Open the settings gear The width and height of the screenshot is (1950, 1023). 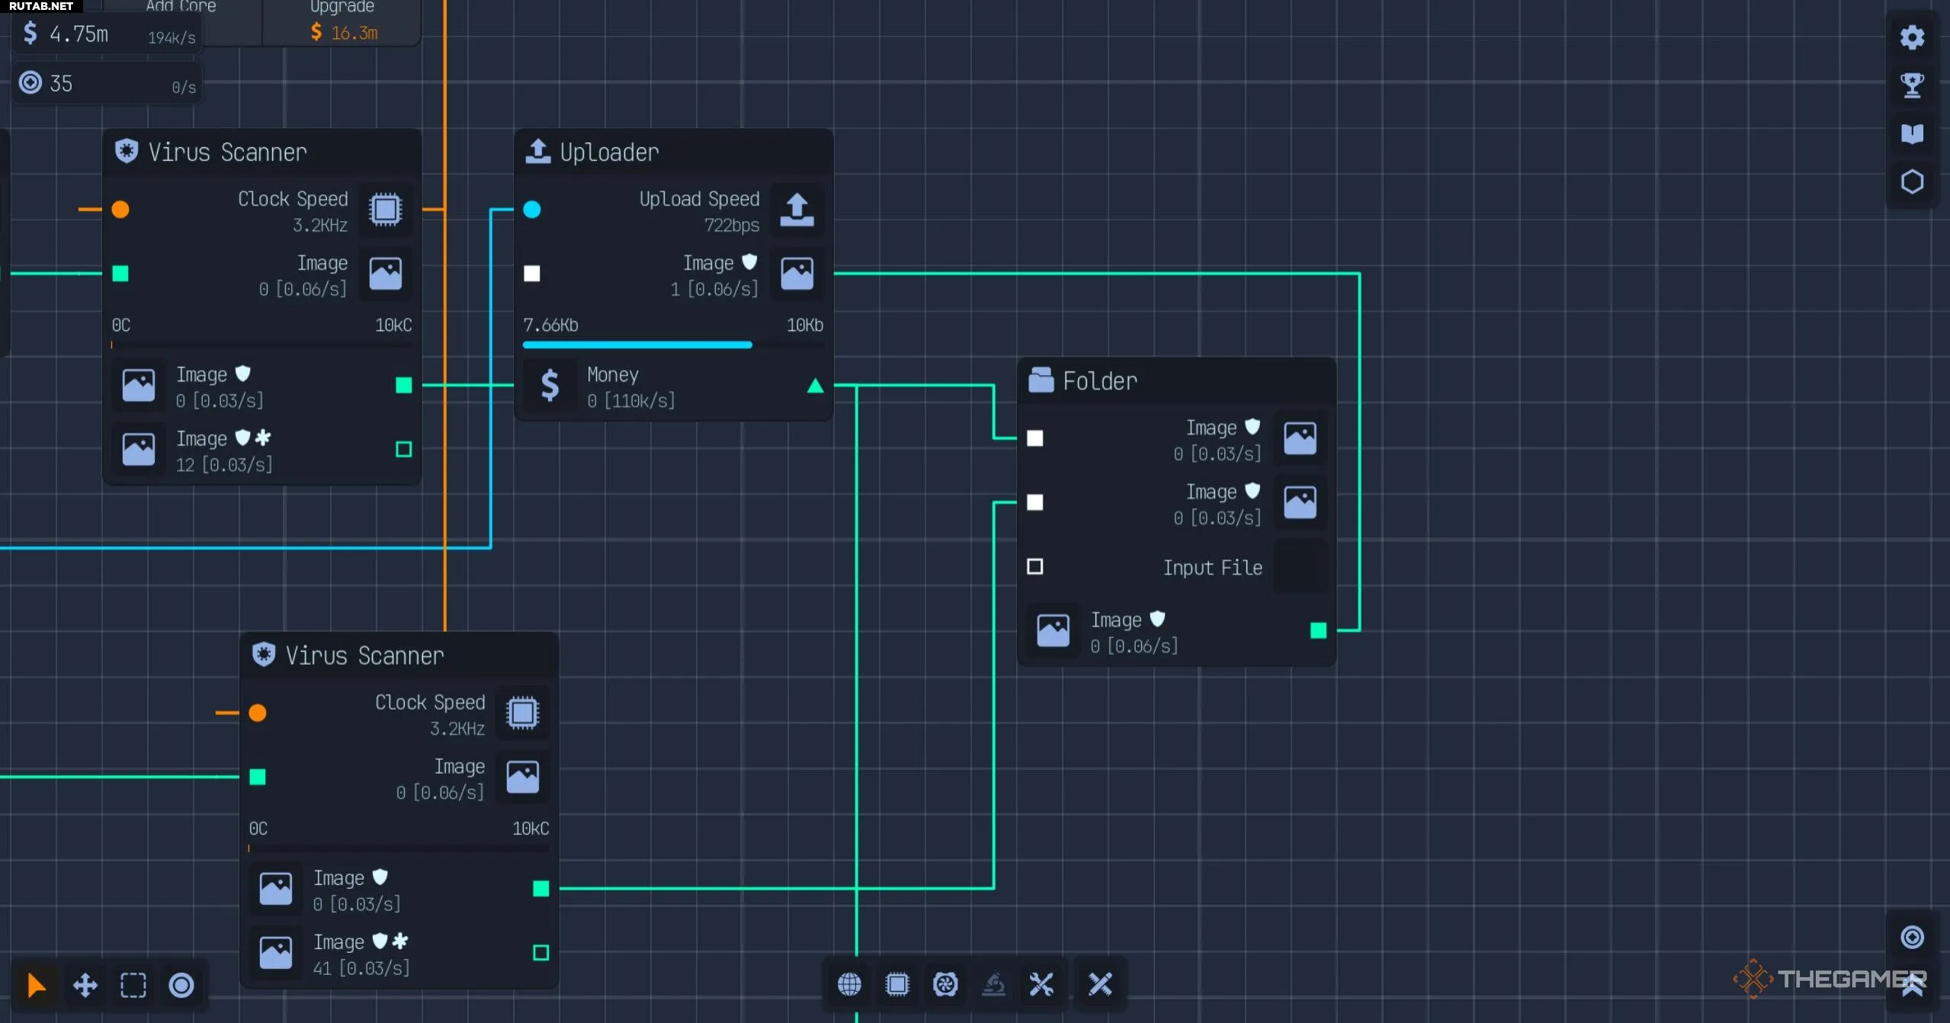point(1912,37)
